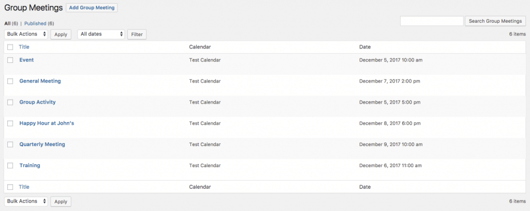Image resolution: width=530 pixels, height=211 pixels.
Task: Toggle the select-all checkbox in table header
Action: click(x=10, y=47)
